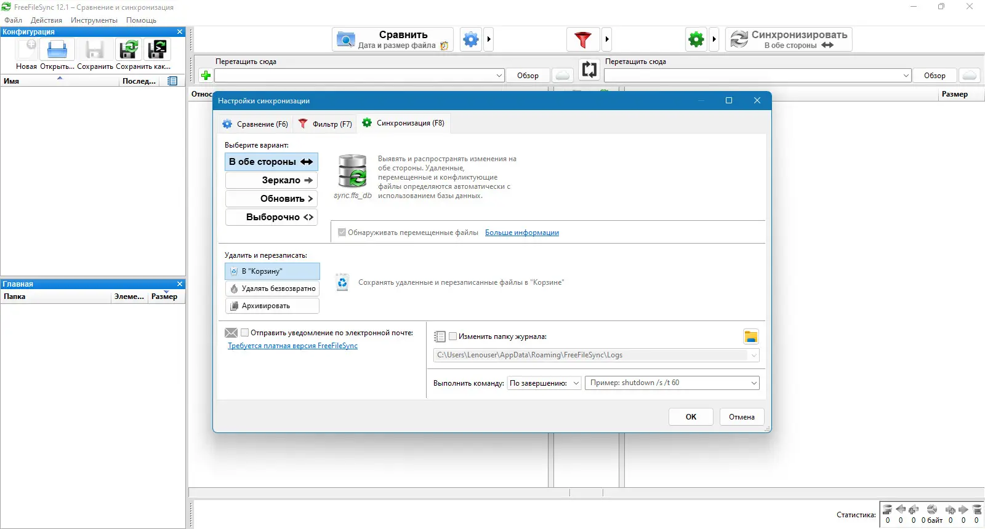Open configuration with the Открыть icon
The image size is (985, 529).
(x=57, y=50)
